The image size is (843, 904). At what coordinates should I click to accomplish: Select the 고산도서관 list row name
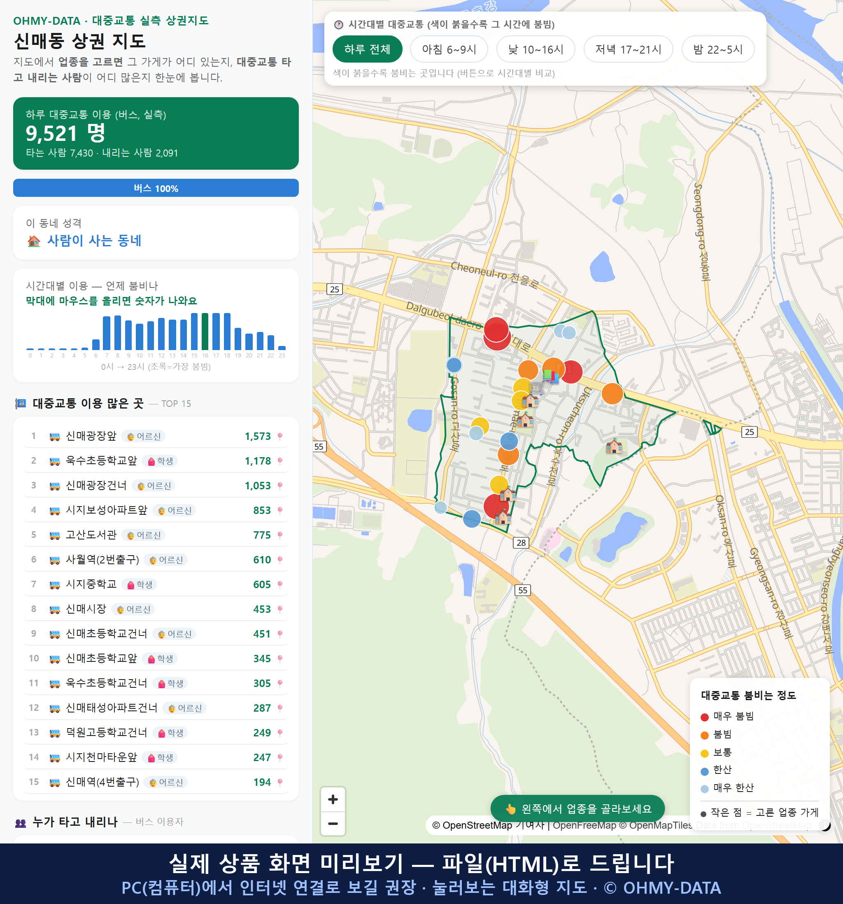[x=91, y=535]
